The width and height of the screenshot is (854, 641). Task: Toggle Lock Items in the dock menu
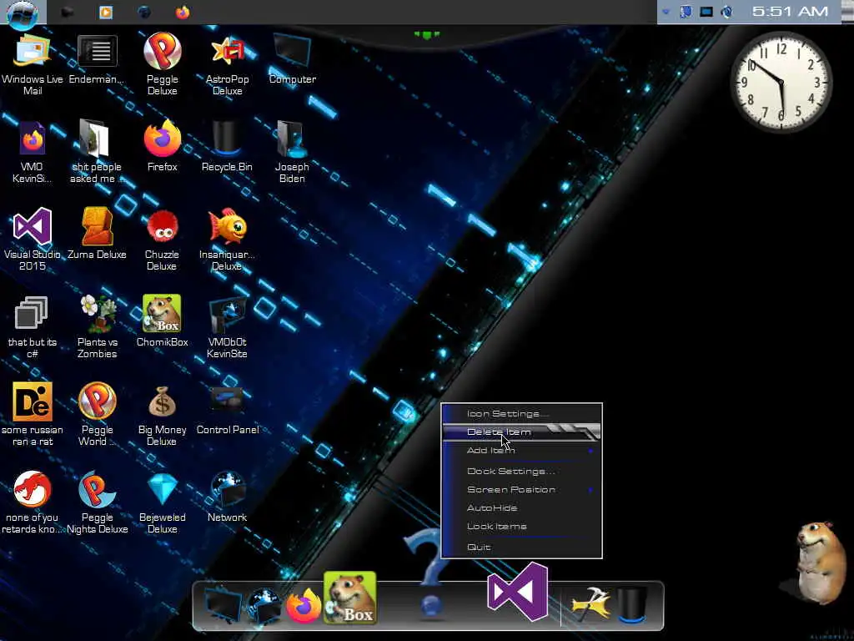521,526
